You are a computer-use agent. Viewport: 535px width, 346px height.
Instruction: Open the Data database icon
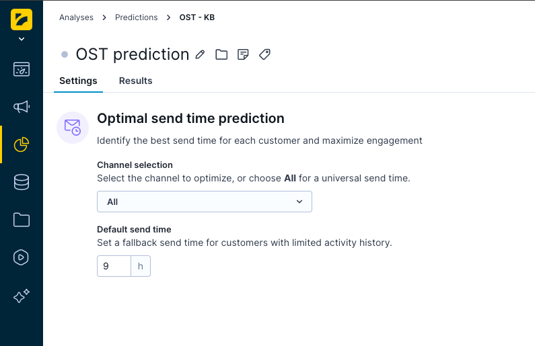click(22, 182)
